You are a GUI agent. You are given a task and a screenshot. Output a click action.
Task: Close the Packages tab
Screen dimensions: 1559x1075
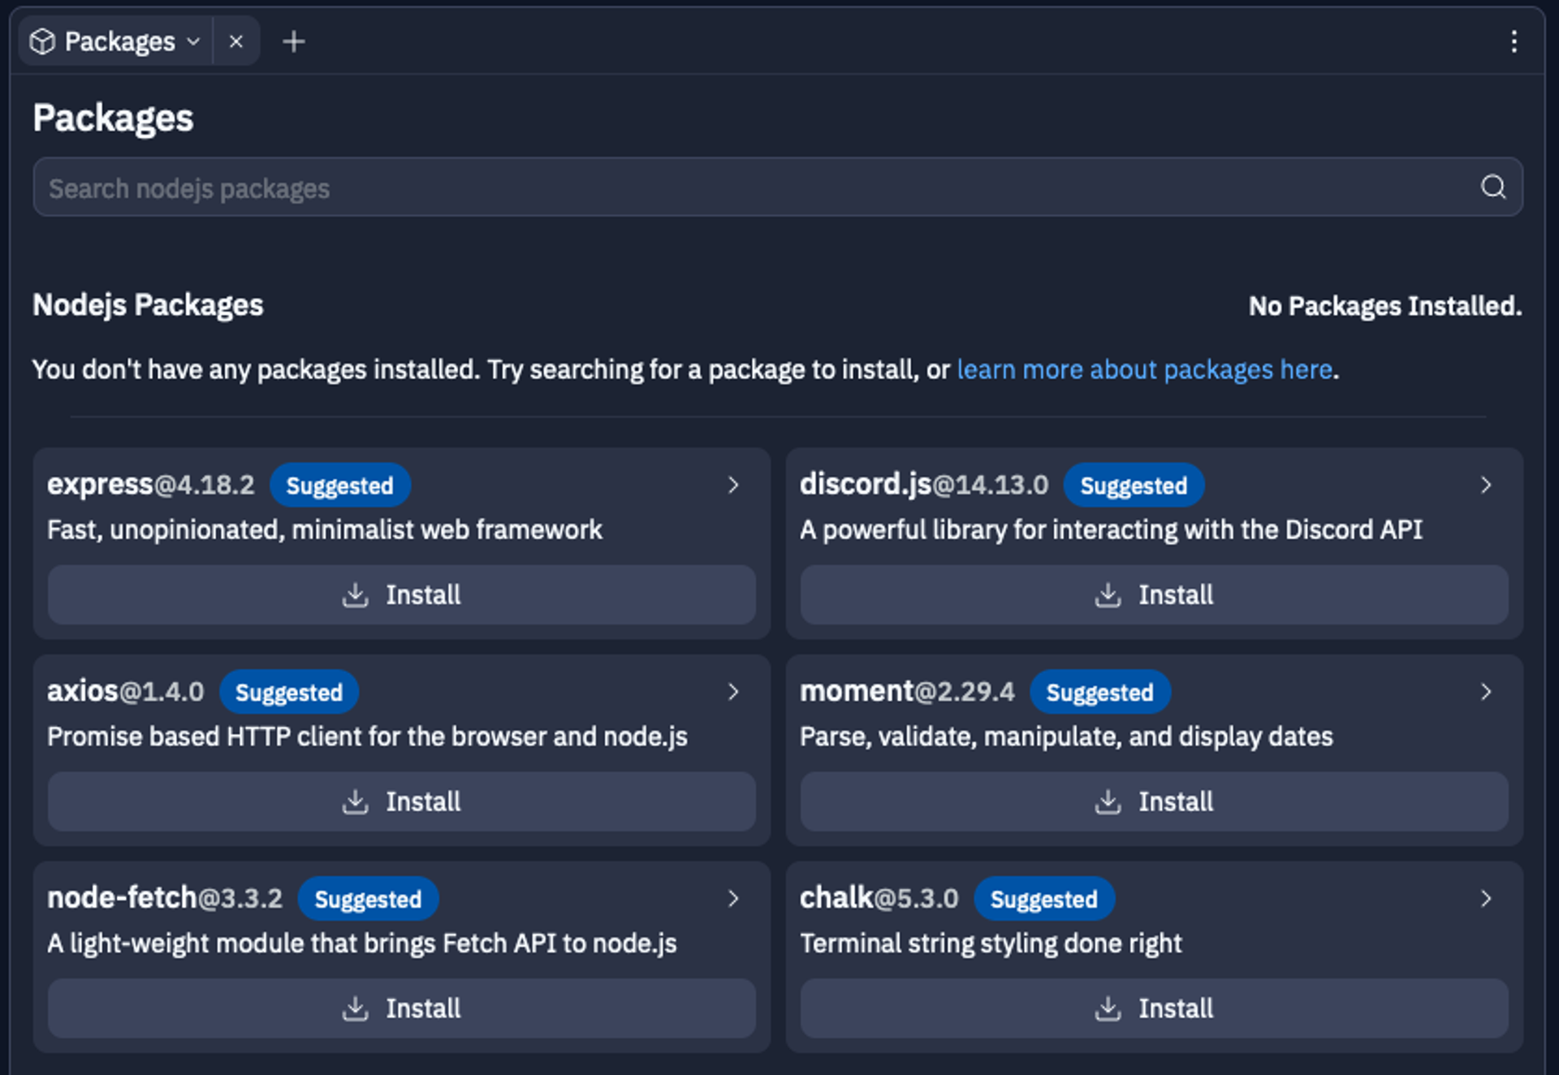[235, 41]
